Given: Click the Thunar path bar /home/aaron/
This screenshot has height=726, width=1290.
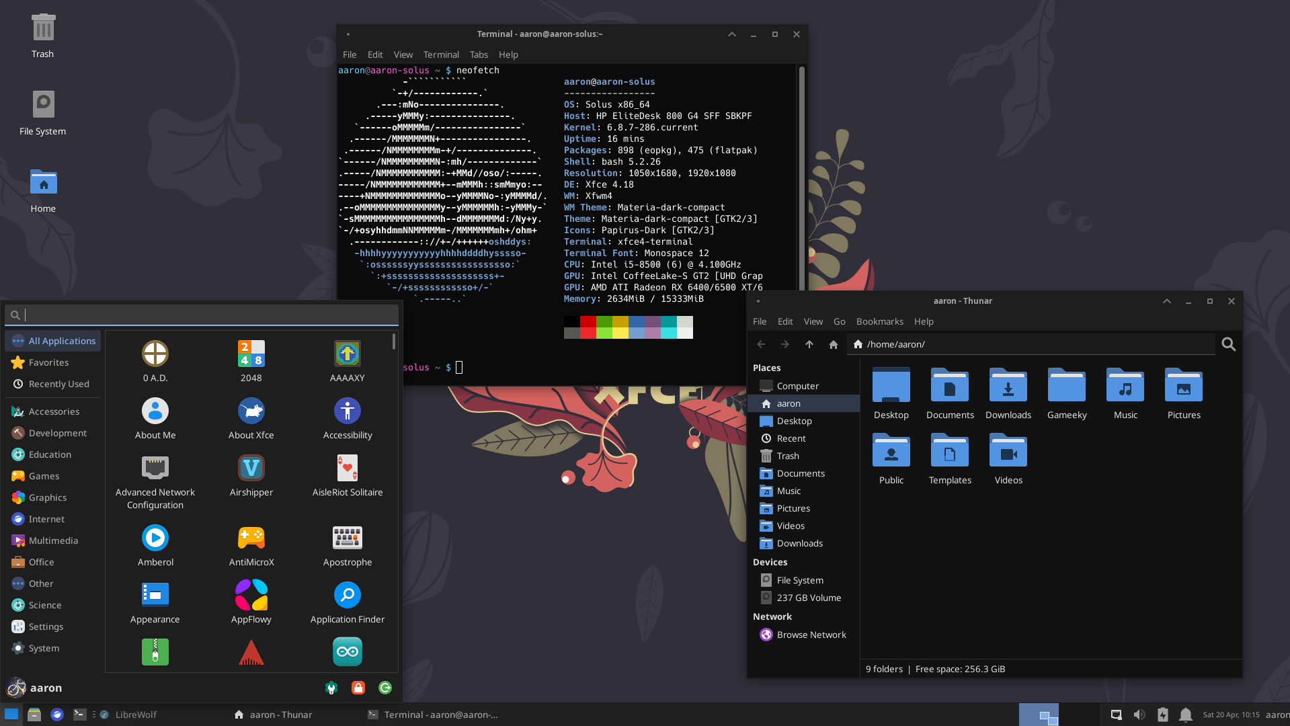Looking at the screenshot, I should click(1032, 344).
